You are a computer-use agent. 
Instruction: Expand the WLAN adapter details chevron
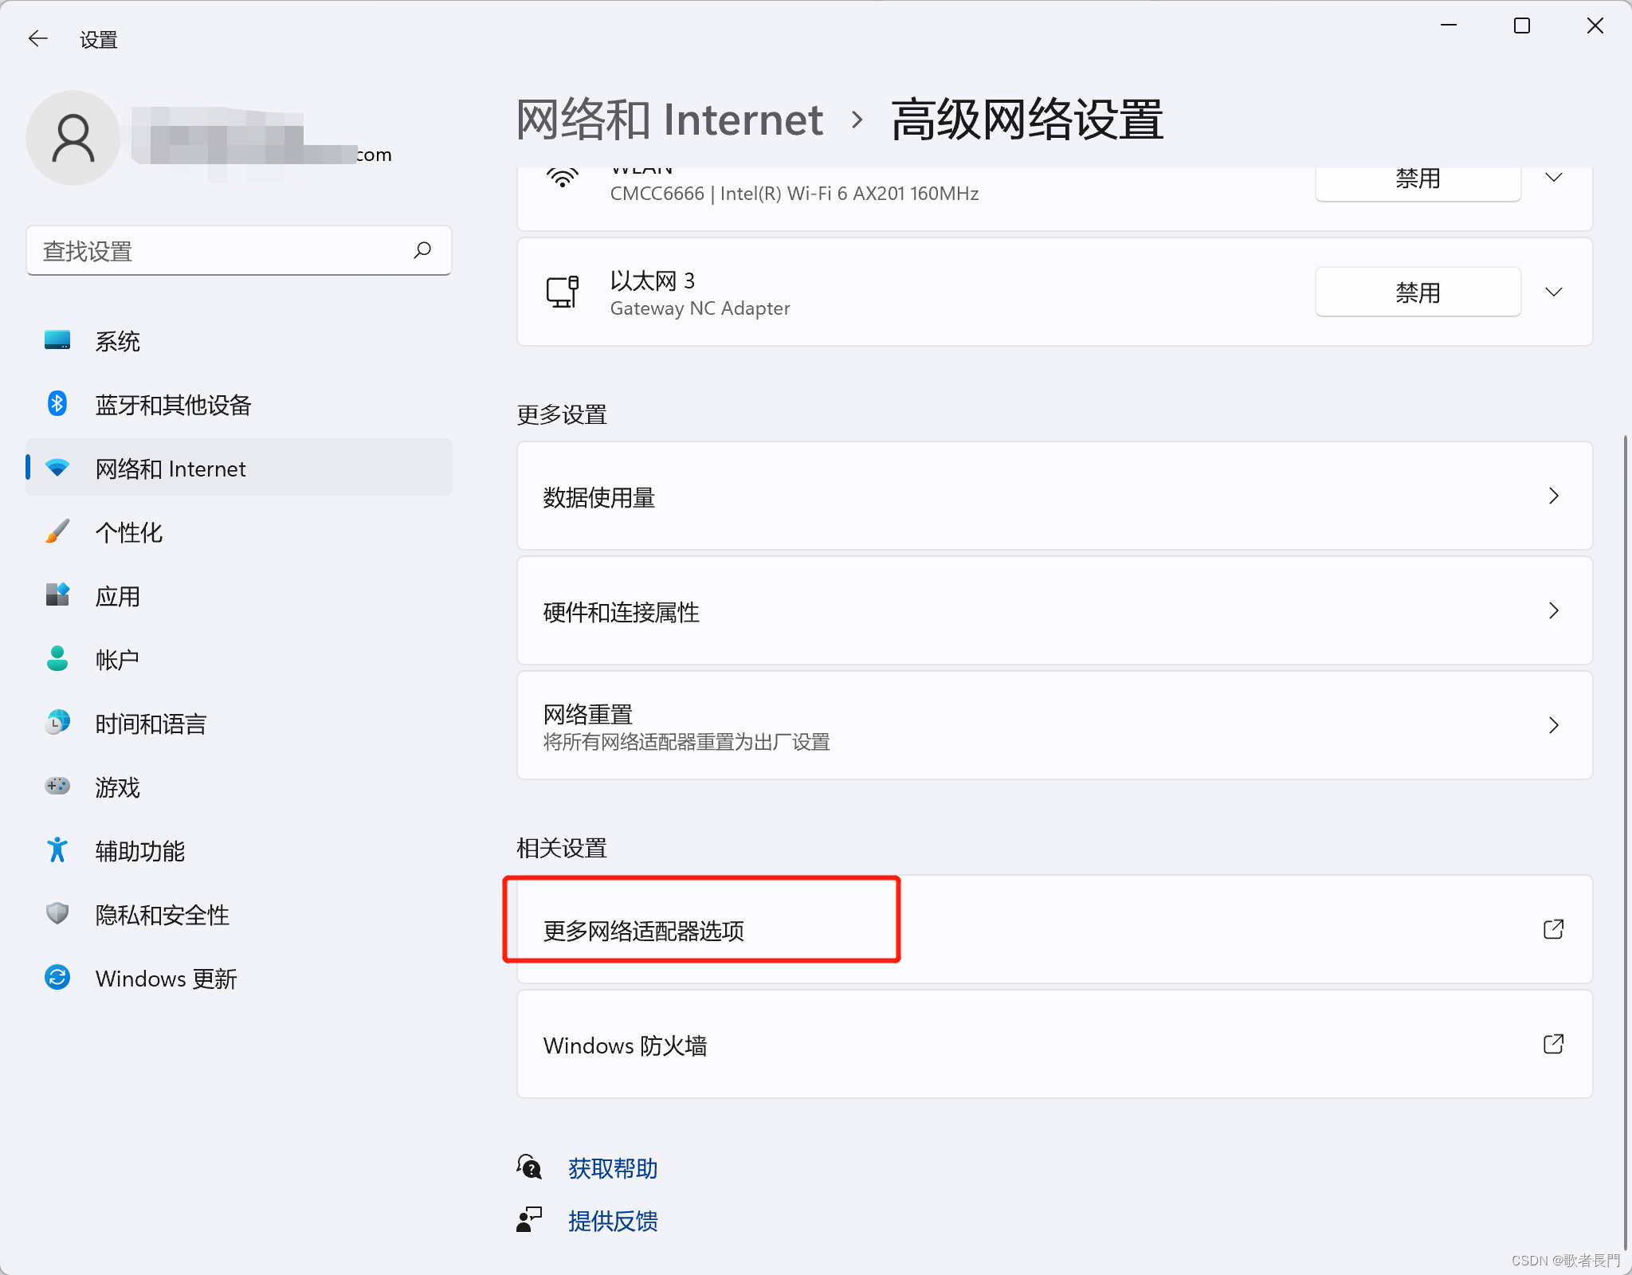(x=1553, y=177)
